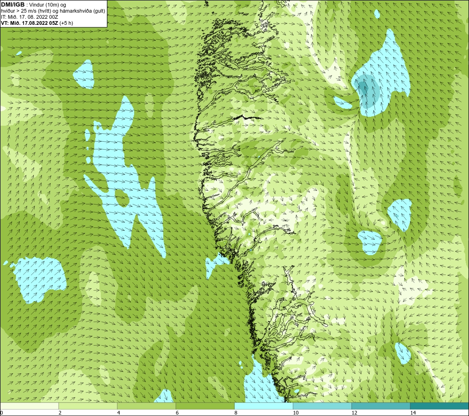Click the scale label '0'
469x416 pixels.
[x=1, y=413]
